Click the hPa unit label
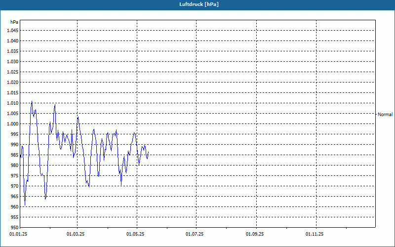The image size is (395, 247). [x=14, y=22]
